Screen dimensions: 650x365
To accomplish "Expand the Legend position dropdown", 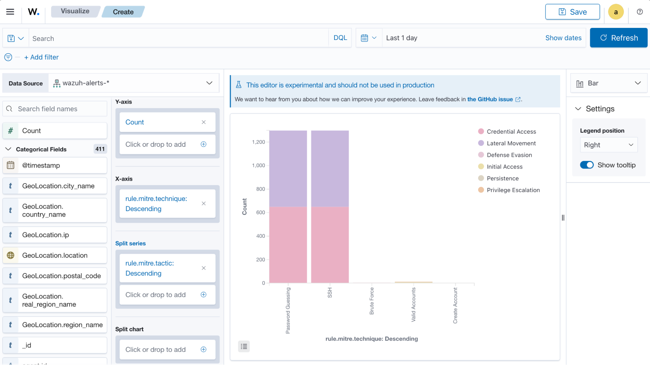I will [x=608, y=145].
